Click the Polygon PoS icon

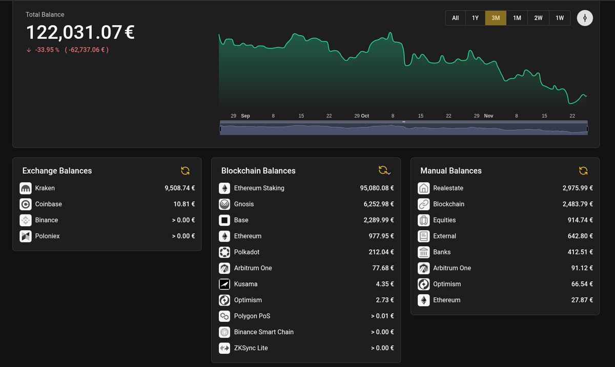point(224,316)
